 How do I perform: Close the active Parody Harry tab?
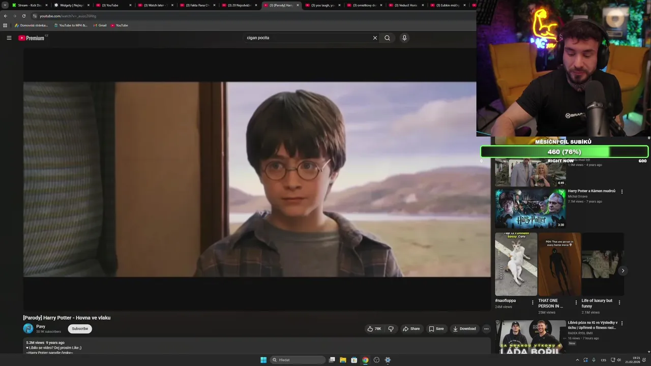pos(298,5)
